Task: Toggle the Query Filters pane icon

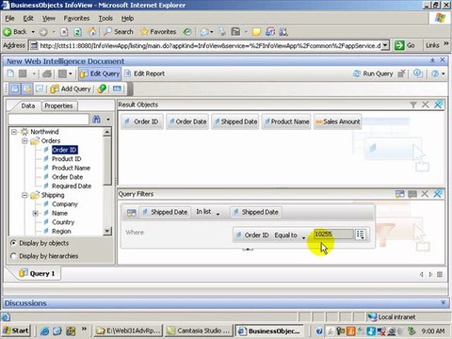Action: coord(27,89)
